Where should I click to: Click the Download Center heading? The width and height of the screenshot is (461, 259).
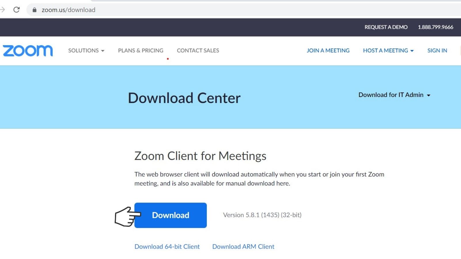click(184, 98)
